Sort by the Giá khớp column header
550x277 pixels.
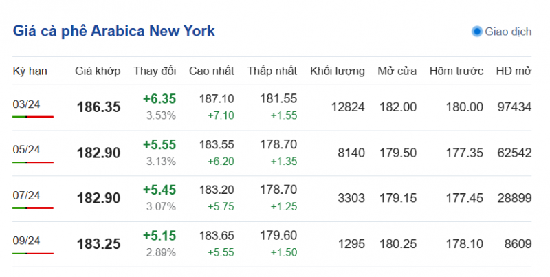click(x=98, y=71)
